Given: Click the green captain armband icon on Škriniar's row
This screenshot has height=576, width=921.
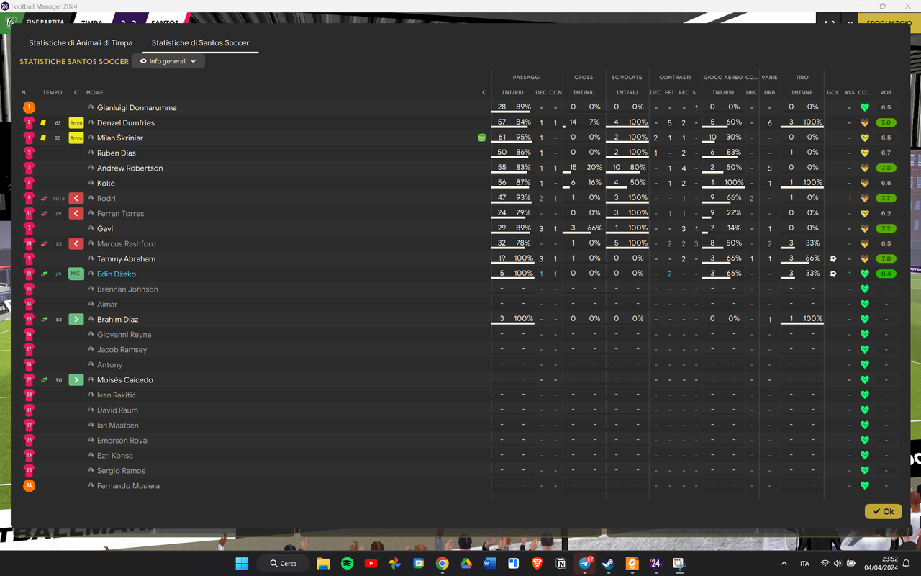Looking at the screenshot, I should (481, 138).
